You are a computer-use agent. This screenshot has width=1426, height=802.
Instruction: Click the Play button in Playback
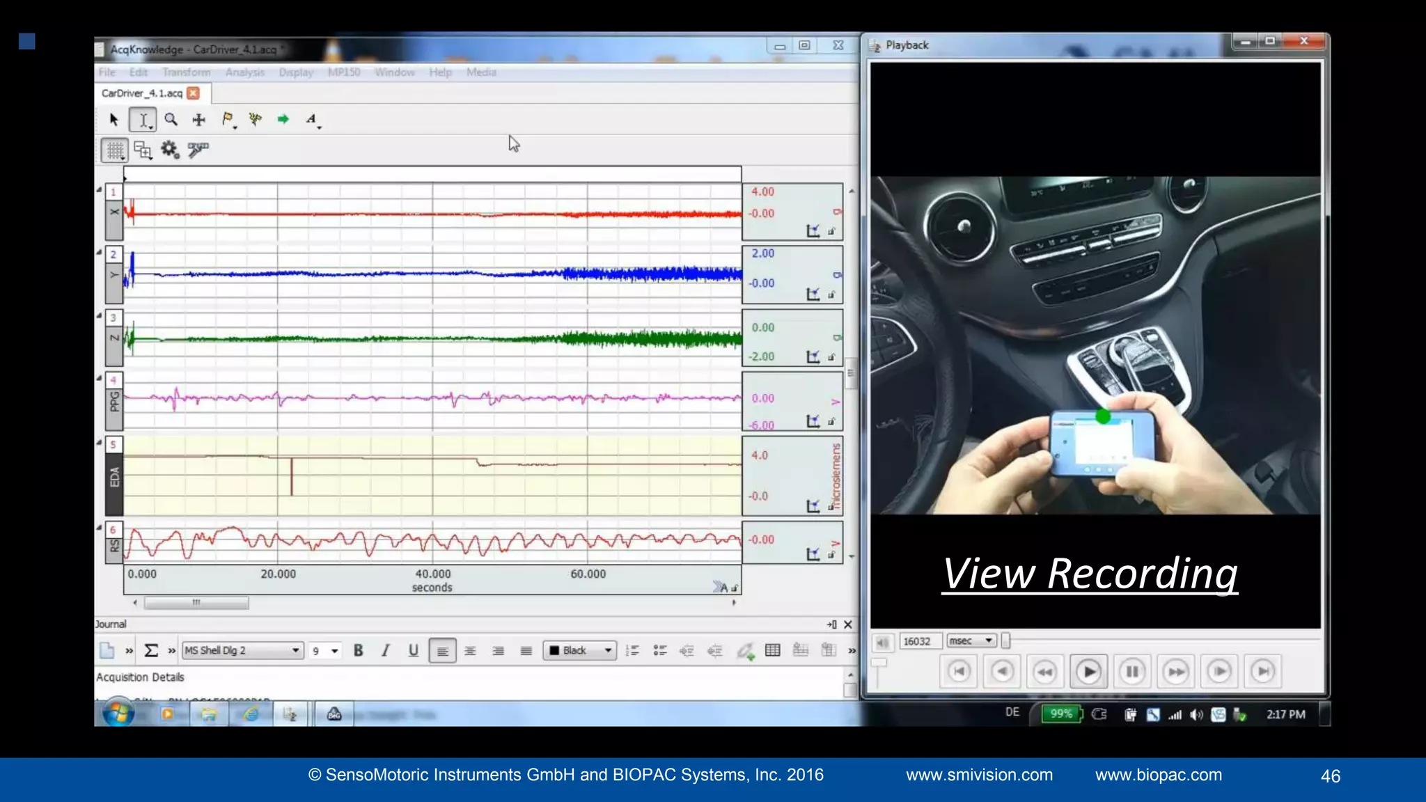point(1088,672)
